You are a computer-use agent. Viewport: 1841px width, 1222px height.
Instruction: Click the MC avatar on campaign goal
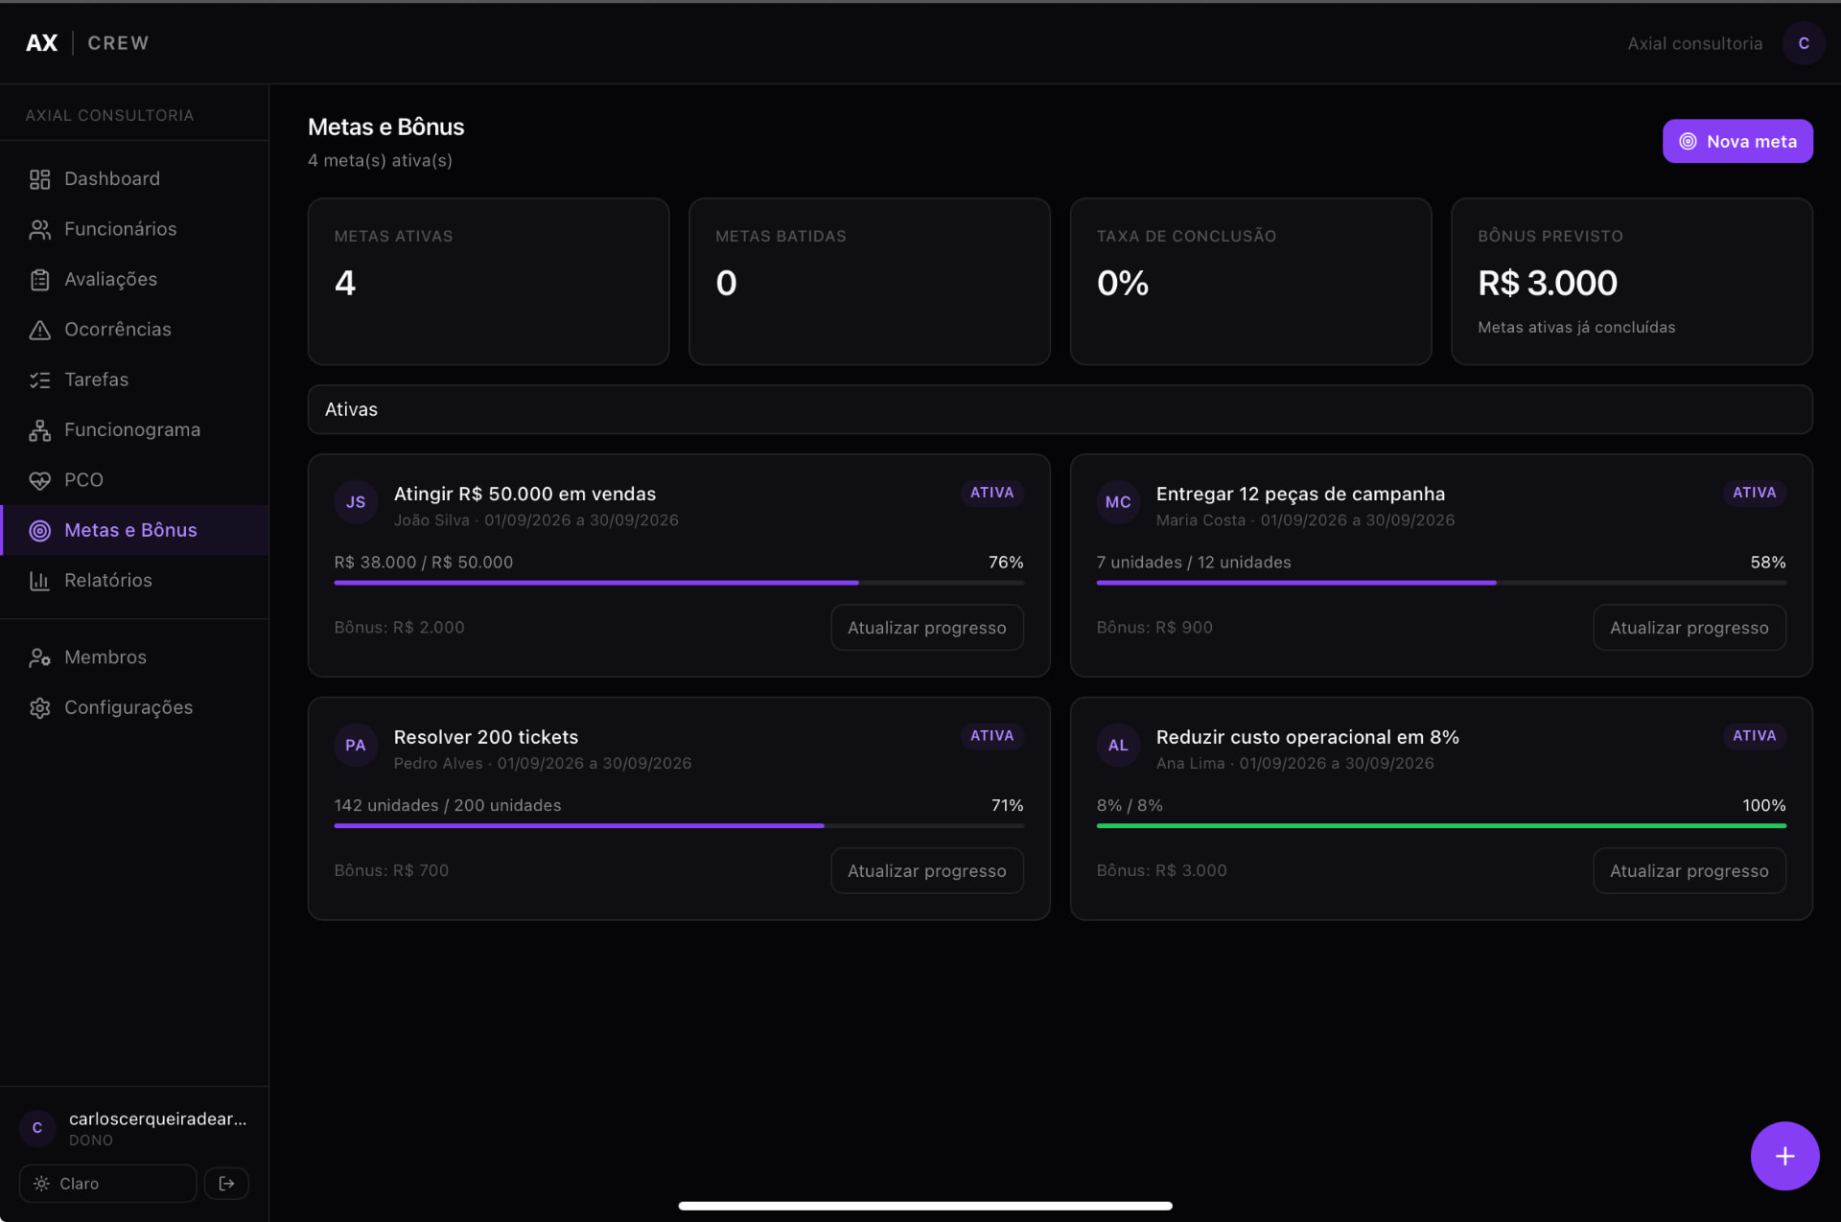(x=1118, y=502)
